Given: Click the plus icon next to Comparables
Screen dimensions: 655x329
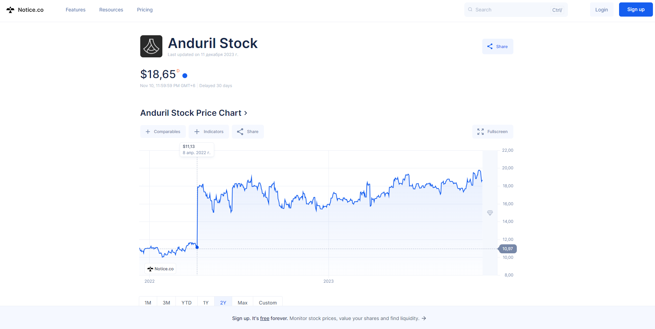Looking at the screenshot, I should point(148,132).
